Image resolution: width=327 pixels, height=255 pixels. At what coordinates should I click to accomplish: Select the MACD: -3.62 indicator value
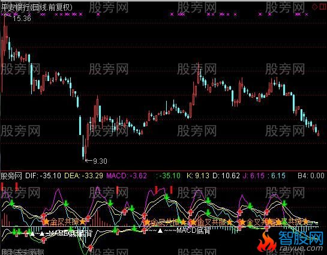pyautogui.click(x=127, y=176)
